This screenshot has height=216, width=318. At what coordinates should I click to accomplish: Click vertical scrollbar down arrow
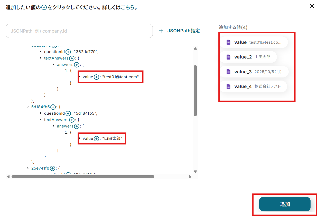(195, 172)
